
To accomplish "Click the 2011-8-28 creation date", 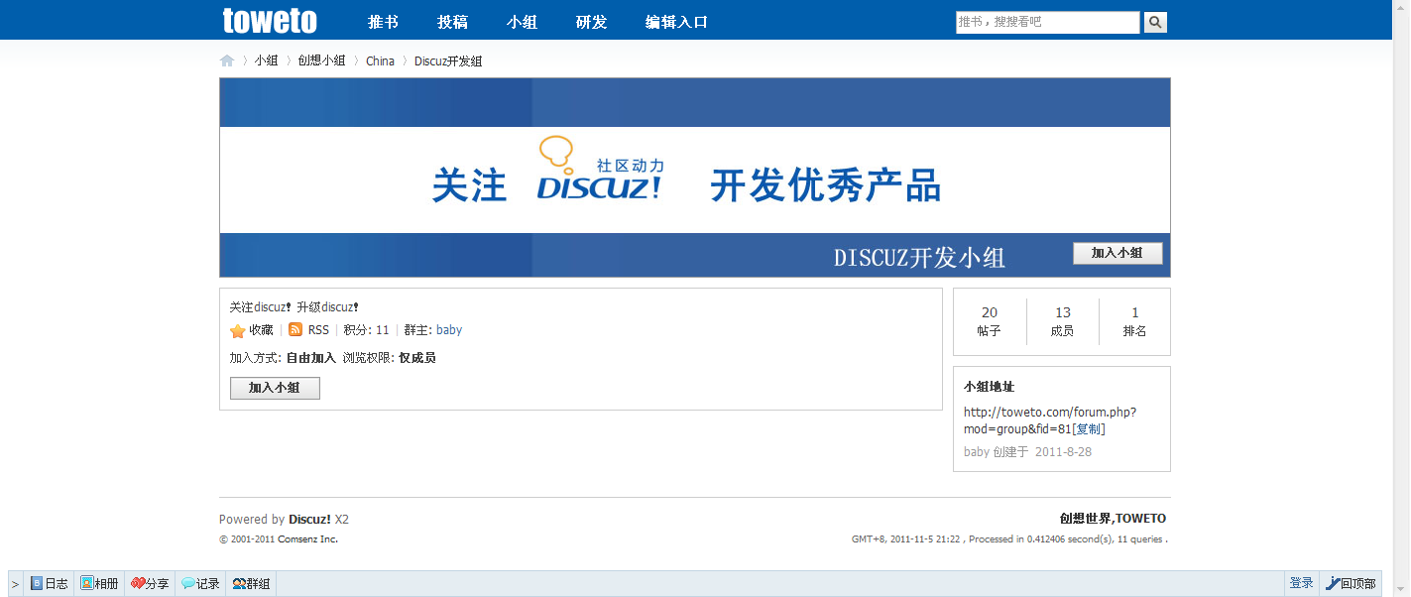I will click(1064, 452).
